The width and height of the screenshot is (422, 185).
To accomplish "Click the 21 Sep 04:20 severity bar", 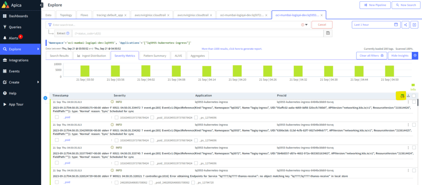I will (x=237, y=71).
